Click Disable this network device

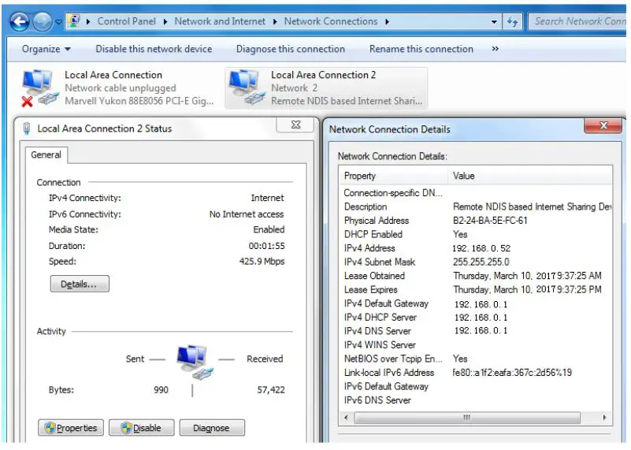tap(154, 49)
